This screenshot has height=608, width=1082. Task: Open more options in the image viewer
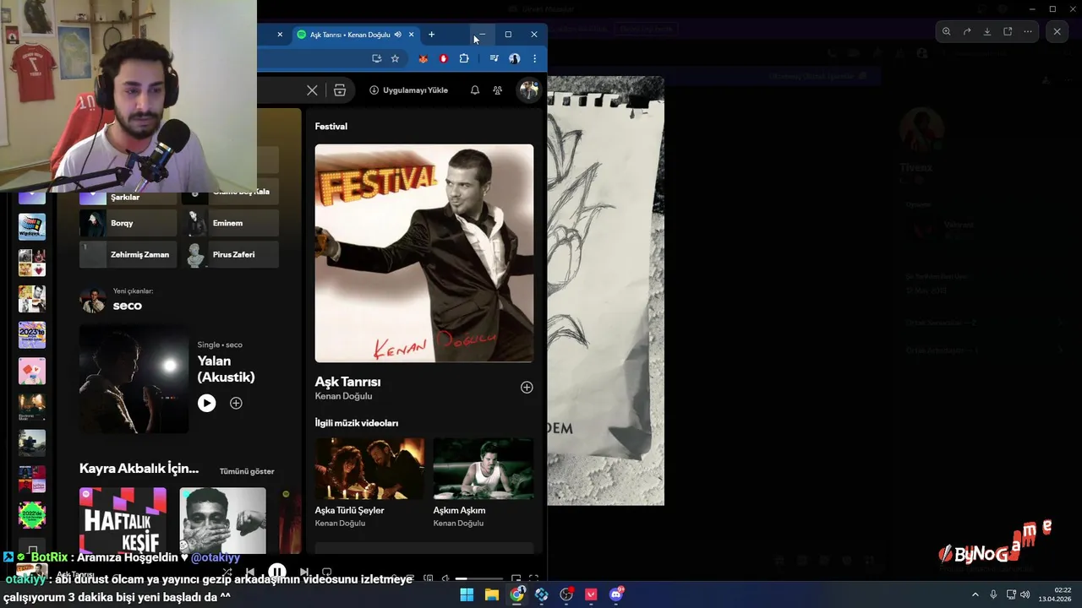click(1028, 31)
